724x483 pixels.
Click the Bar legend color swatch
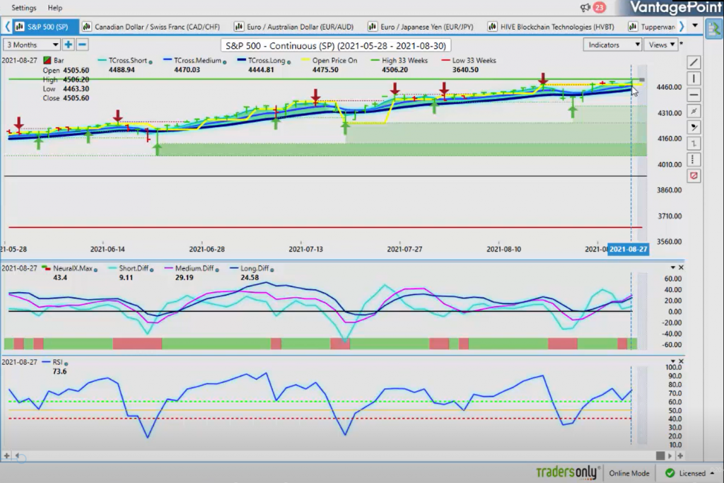[47, 61]
